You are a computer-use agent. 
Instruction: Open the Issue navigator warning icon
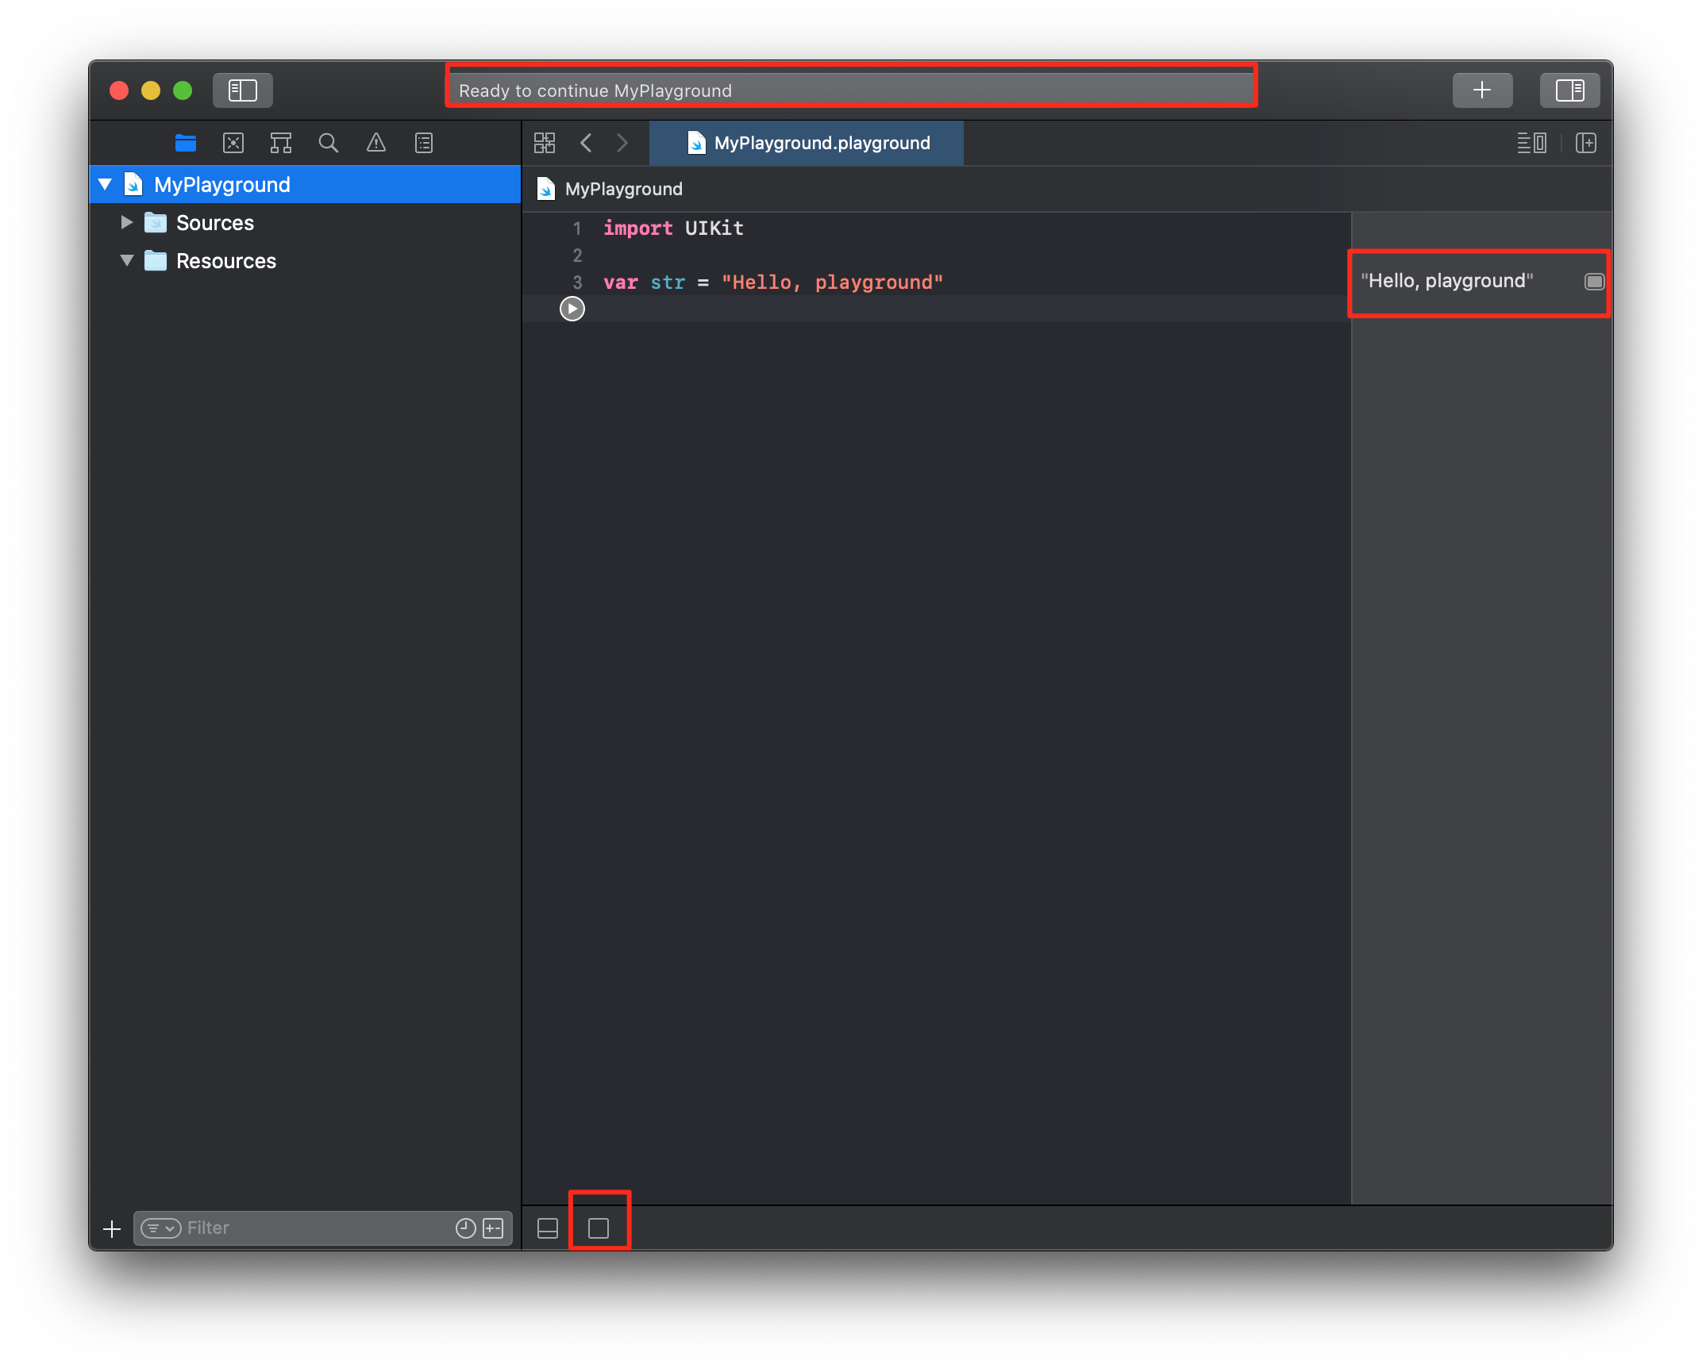pos(375,143)
